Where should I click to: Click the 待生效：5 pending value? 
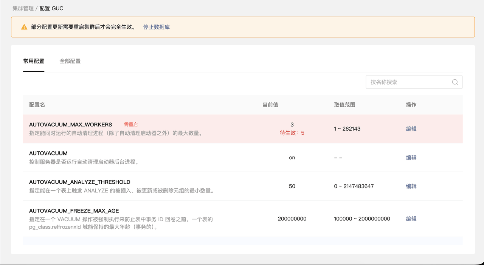(292, 133)
